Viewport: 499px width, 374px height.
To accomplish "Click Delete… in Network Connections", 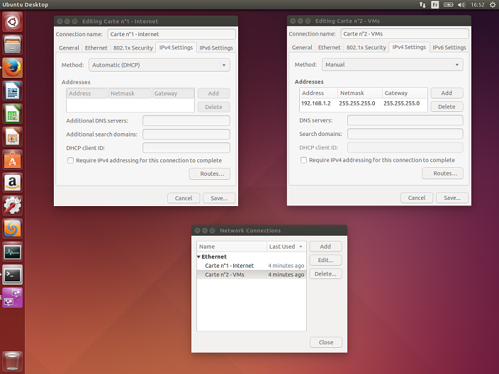I will [x=325, y=274].
